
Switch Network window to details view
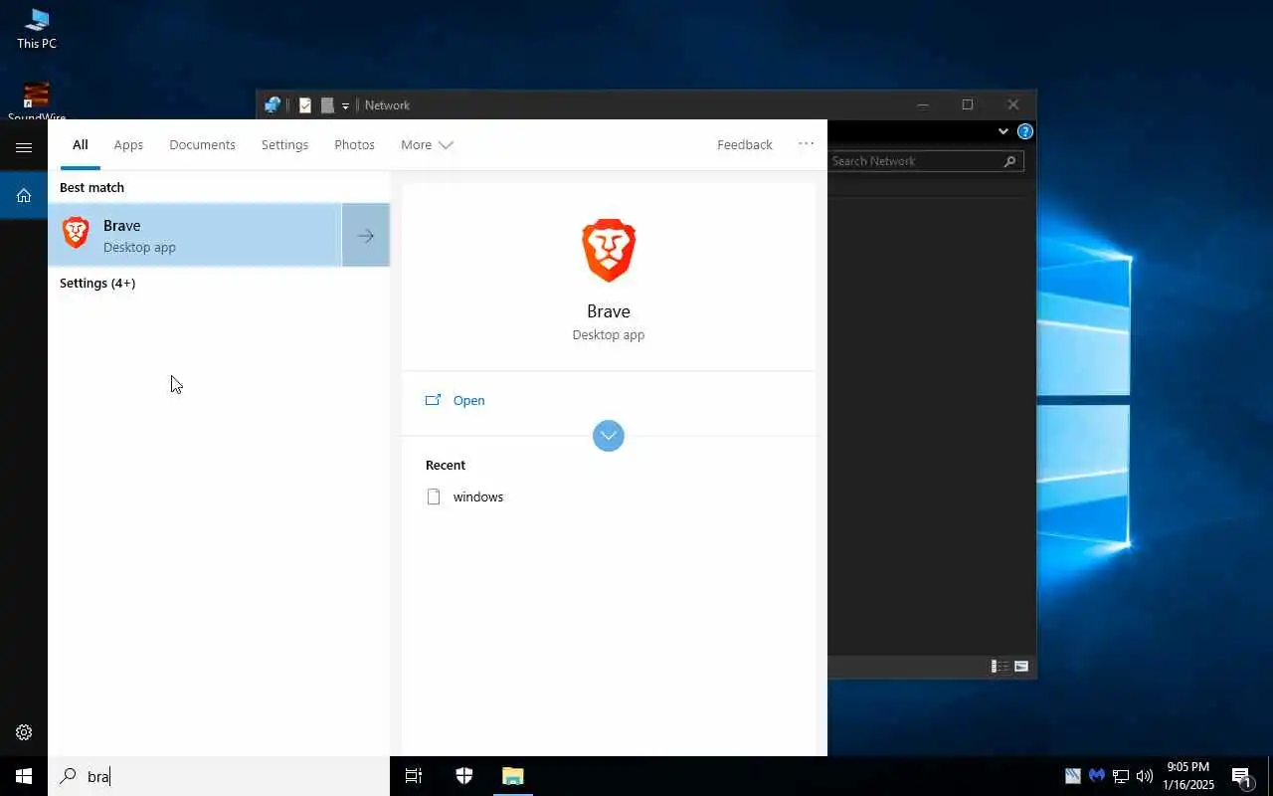click(1000, 667)
